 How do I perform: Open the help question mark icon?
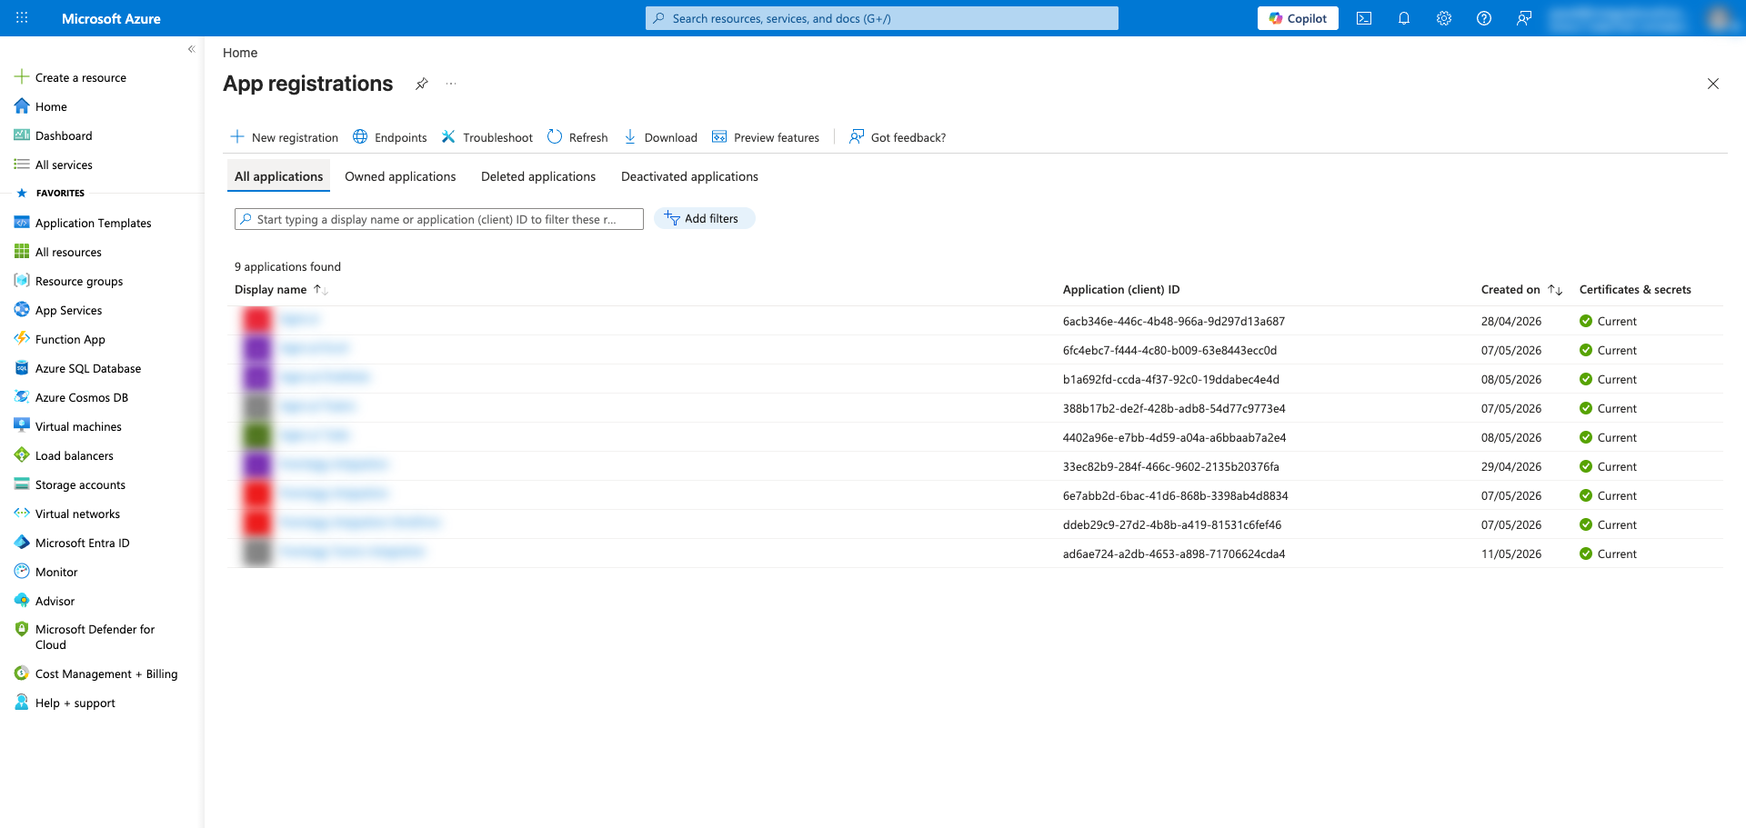[1484, 18]
